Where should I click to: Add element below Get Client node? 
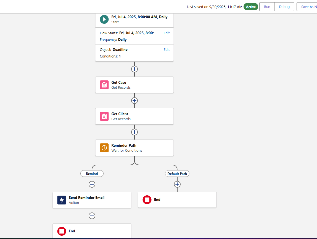point(134,132)
